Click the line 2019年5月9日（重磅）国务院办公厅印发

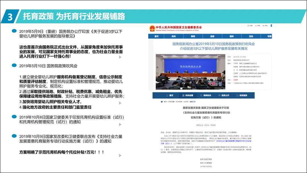pyautogui.click(x=71, y=32)
